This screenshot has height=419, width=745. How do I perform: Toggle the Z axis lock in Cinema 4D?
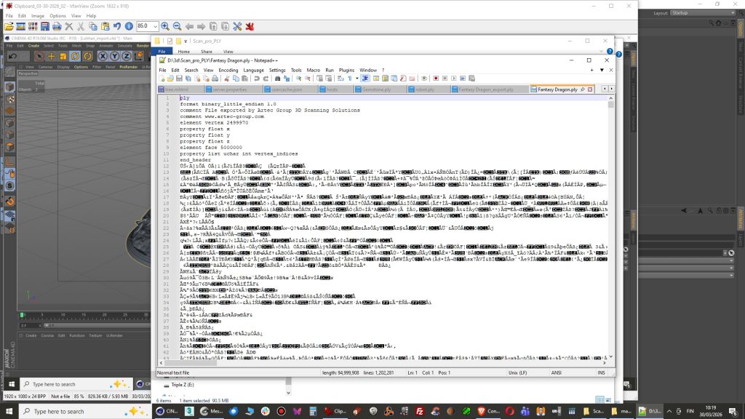tap(126, 56)
